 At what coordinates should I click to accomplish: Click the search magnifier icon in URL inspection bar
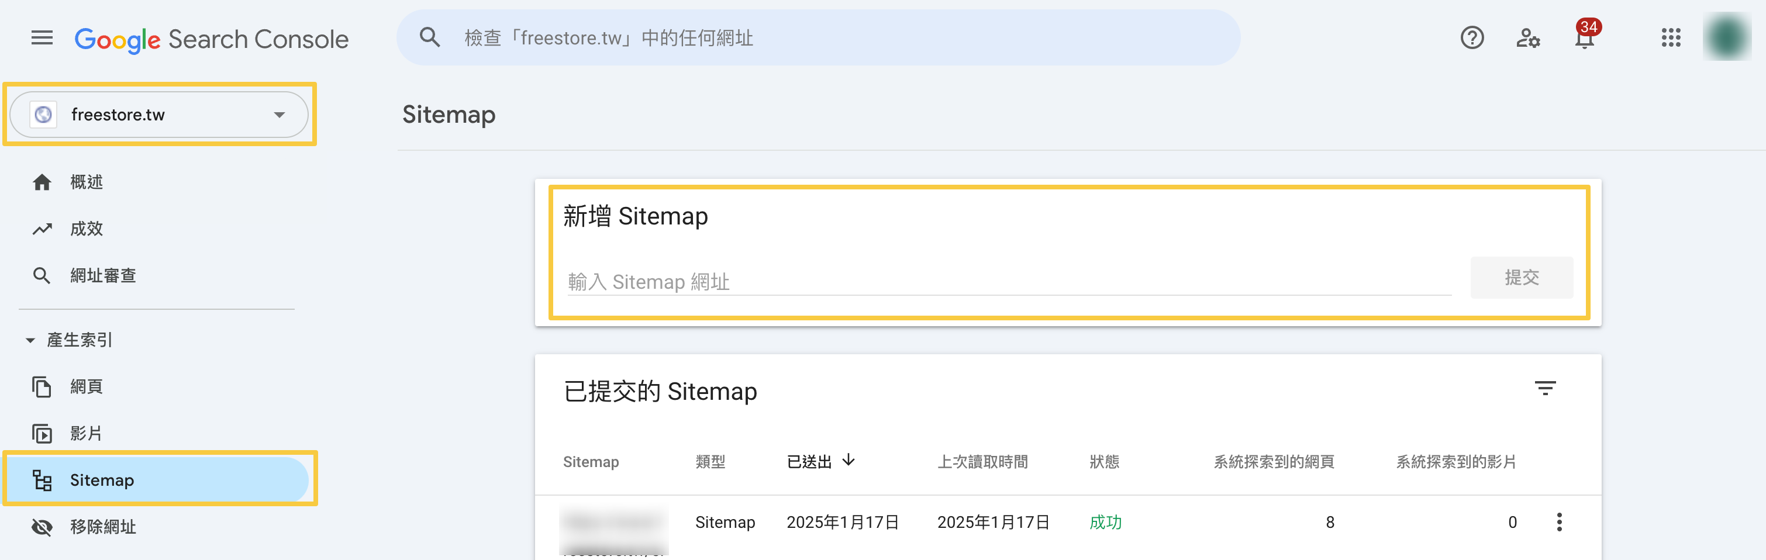pos(430,37)
